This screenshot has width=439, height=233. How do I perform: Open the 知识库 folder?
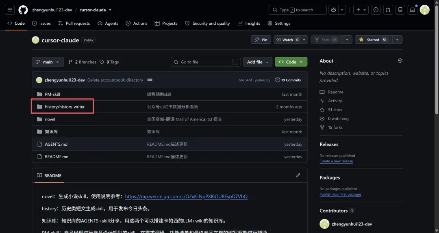51,132
